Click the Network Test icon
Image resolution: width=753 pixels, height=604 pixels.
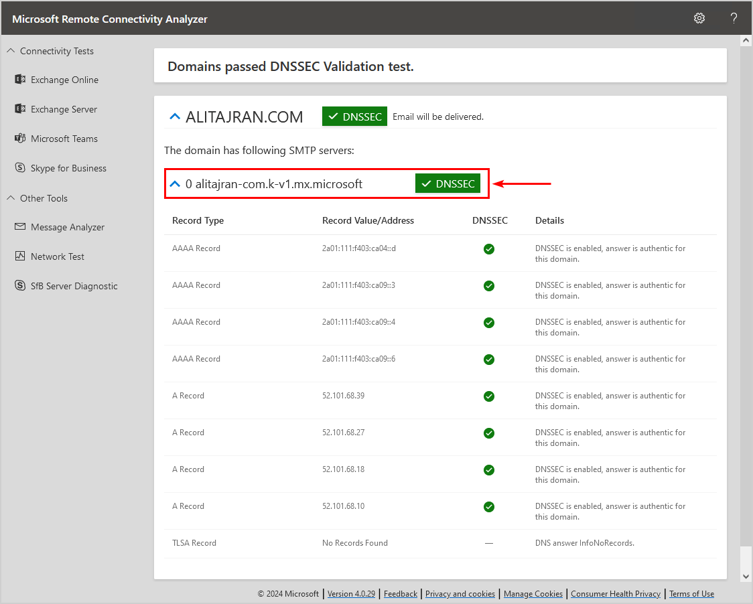pos(19,256)
